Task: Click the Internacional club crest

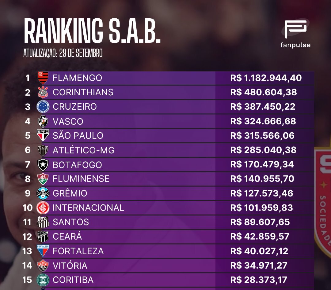Action: [43, 208]
